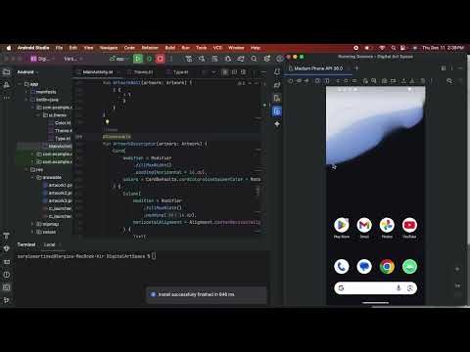Open the Messages app on emulator
The width and height of the screenshot is (470, 352).
[x=364, y=267]
